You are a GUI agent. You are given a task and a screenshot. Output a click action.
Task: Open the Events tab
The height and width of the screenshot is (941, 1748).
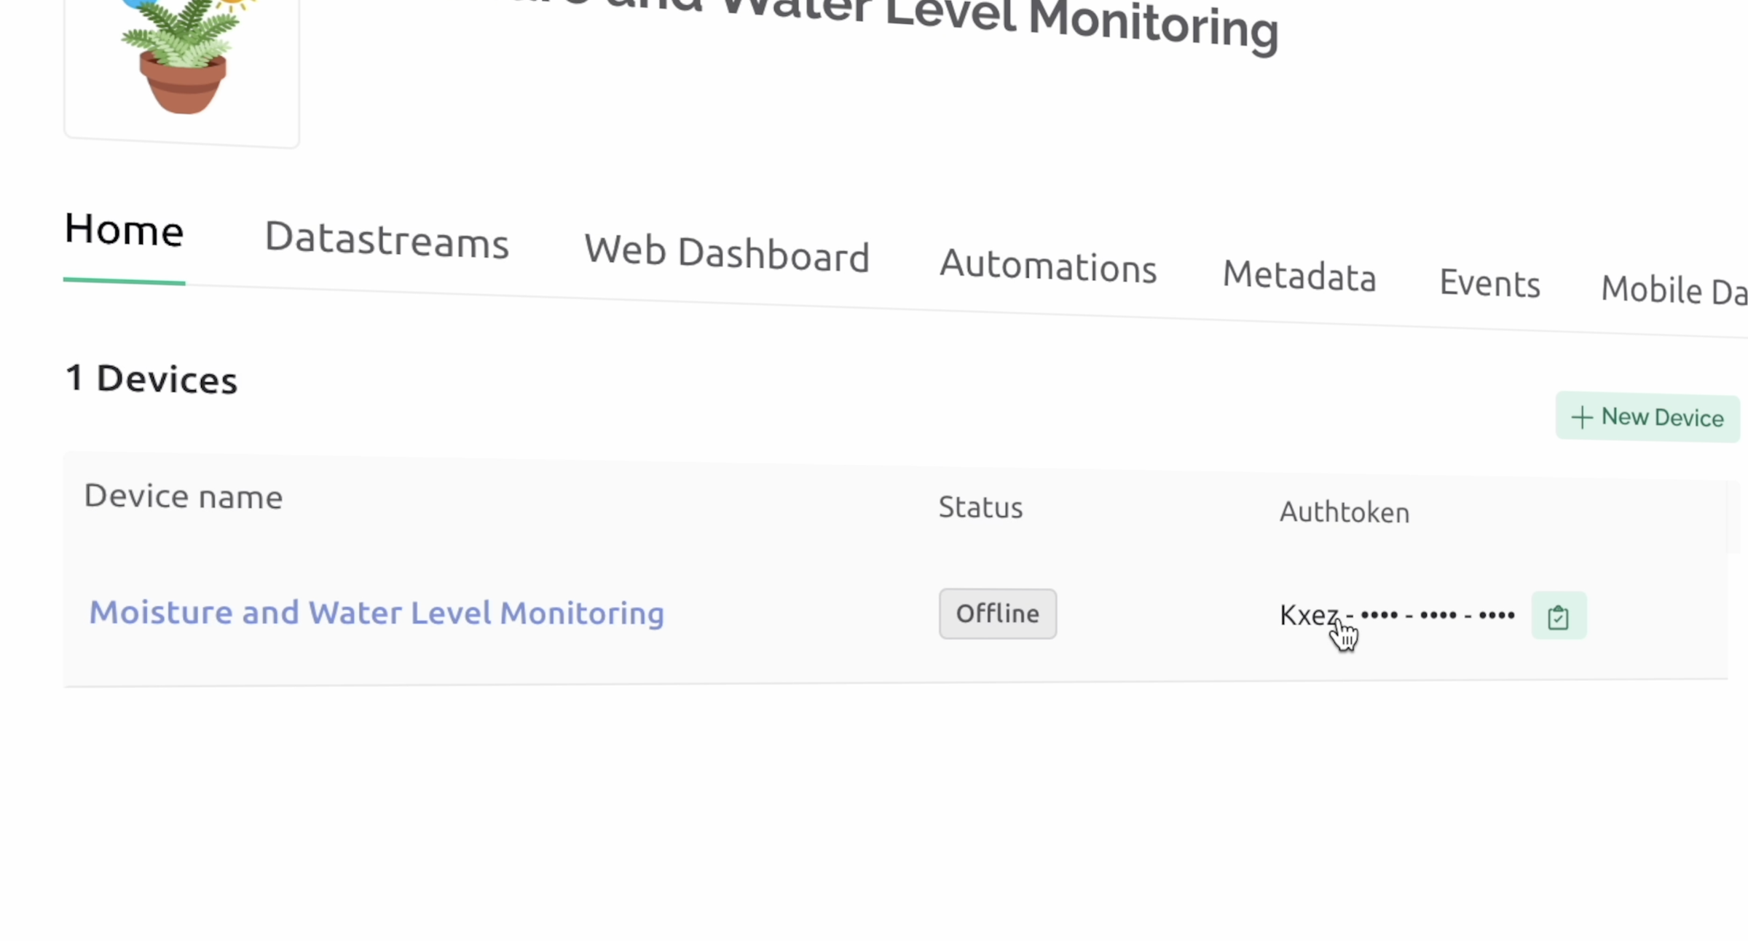1489,284
